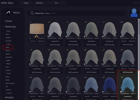140x100 pixels.
Task: Click the green checkmark above Fabric17
Action: pos(122,77)
